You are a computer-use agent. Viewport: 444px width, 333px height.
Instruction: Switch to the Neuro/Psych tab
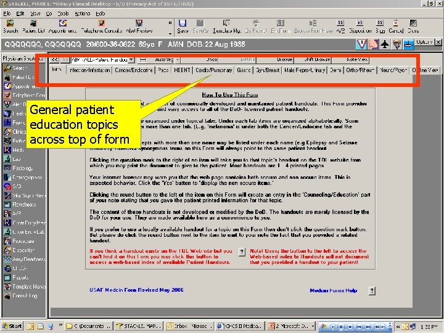pos(393,70)
